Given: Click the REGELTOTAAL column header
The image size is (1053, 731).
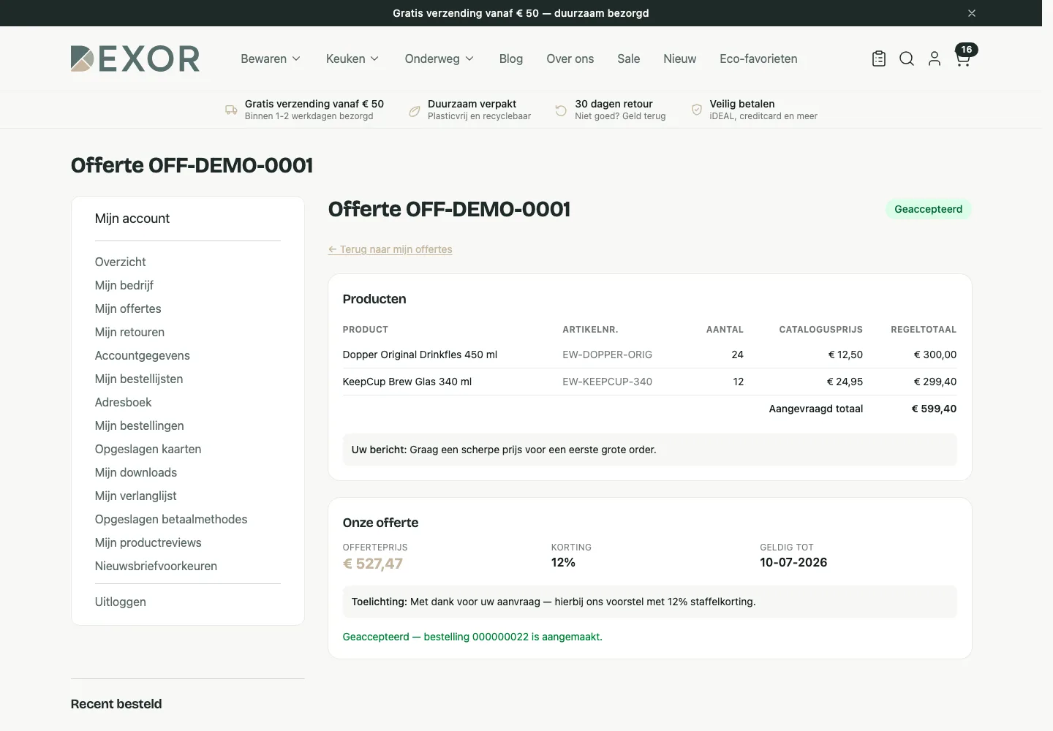Looking at the screenshot, I should tap(924, 330).
